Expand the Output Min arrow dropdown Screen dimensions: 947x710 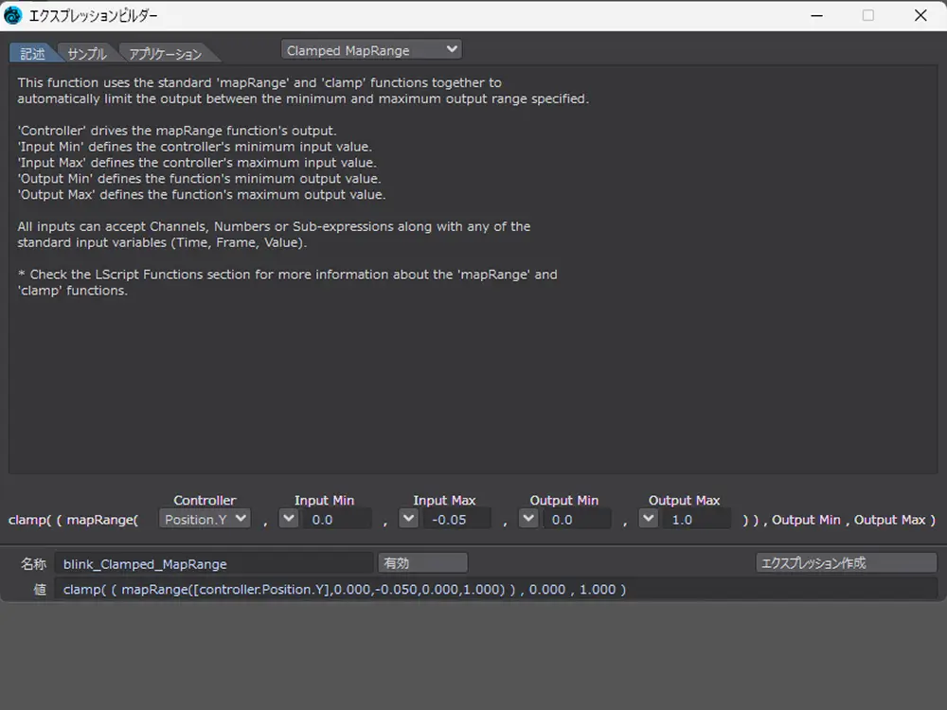click(528, 519)
